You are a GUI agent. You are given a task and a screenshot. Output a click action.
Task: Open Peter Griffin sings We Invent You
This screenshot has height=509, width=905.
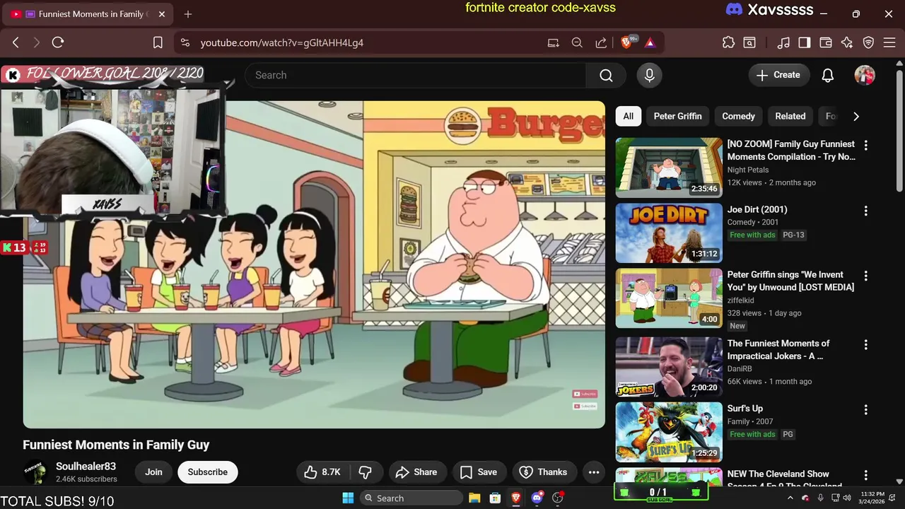(790, 281)
